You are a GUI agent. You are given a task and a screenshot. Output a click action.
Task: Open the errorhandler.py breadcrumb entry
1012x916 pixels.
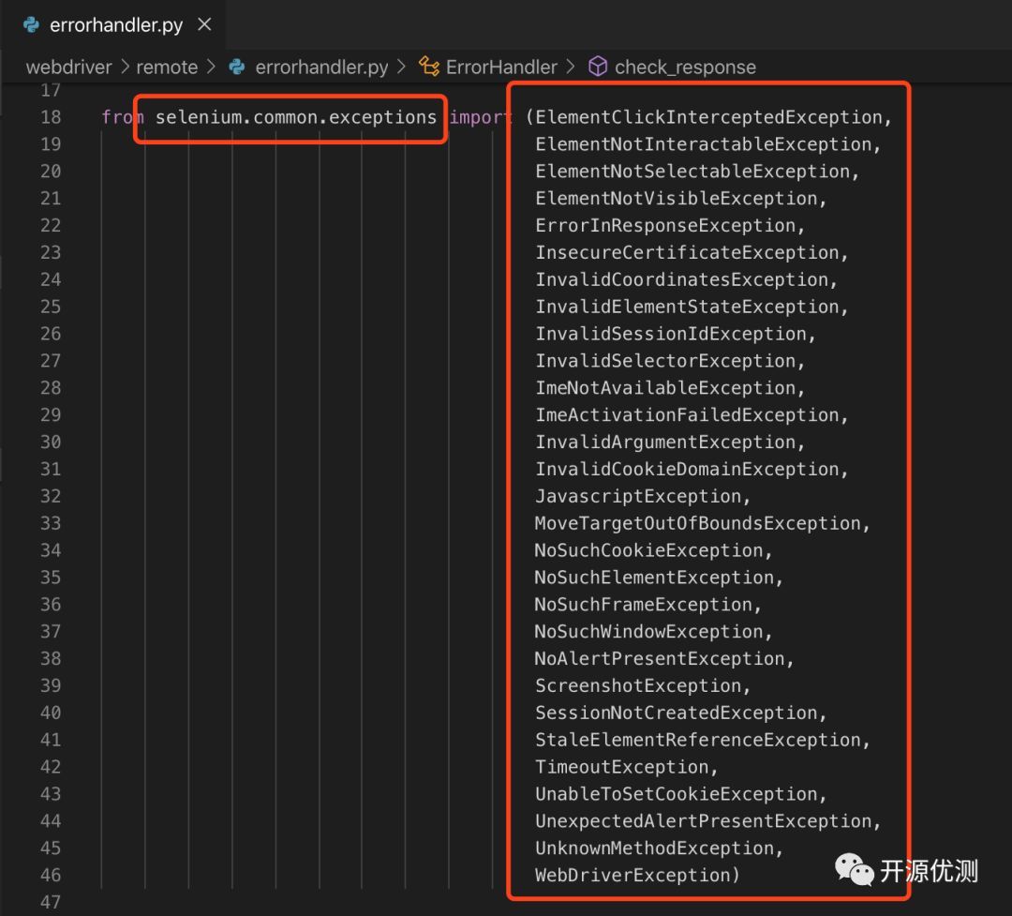[x=321, y=67]
